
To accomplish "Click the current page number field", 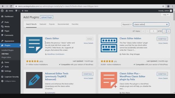I will pyautogui.click(x=153, y=31).
